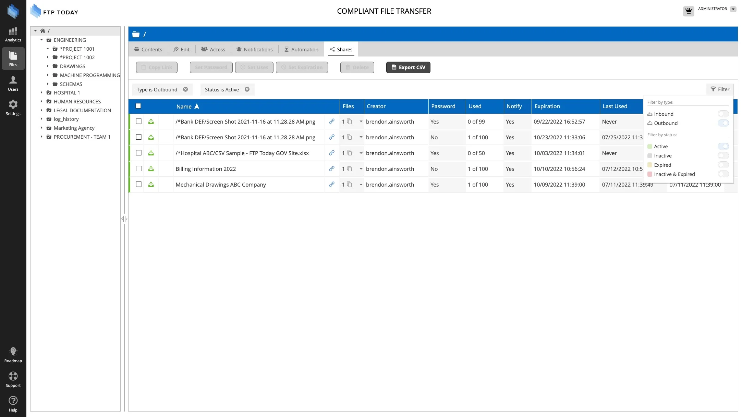Remove the Type is Outbound filter chip

click(x=185, y=89)
